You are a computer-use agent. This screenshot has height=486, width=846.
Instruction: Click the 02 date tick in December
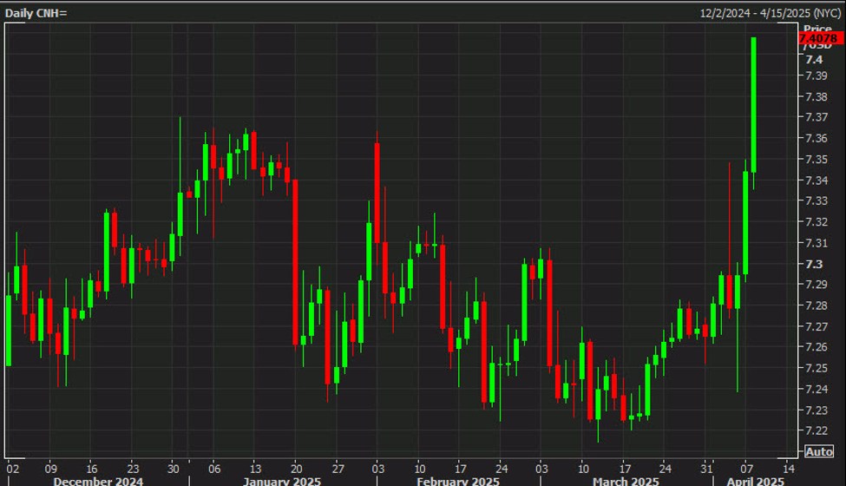pyautogui.click(x=12, y=469)
